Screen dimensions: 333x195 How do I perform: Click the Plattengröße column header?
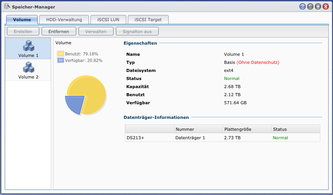247,129
